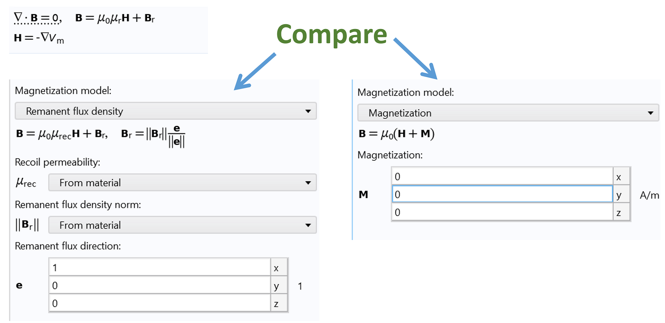Click the μrec symbol beside Recoil permeability
This screenshot has height=323, width=665.
pyautogui.click(x=26, y=182)
